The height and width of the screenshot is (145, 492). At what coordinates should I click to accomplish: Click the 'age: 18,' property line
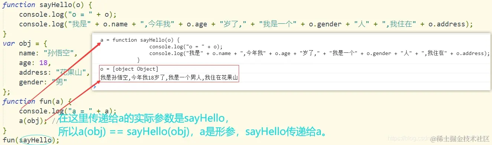pos(35,63)
